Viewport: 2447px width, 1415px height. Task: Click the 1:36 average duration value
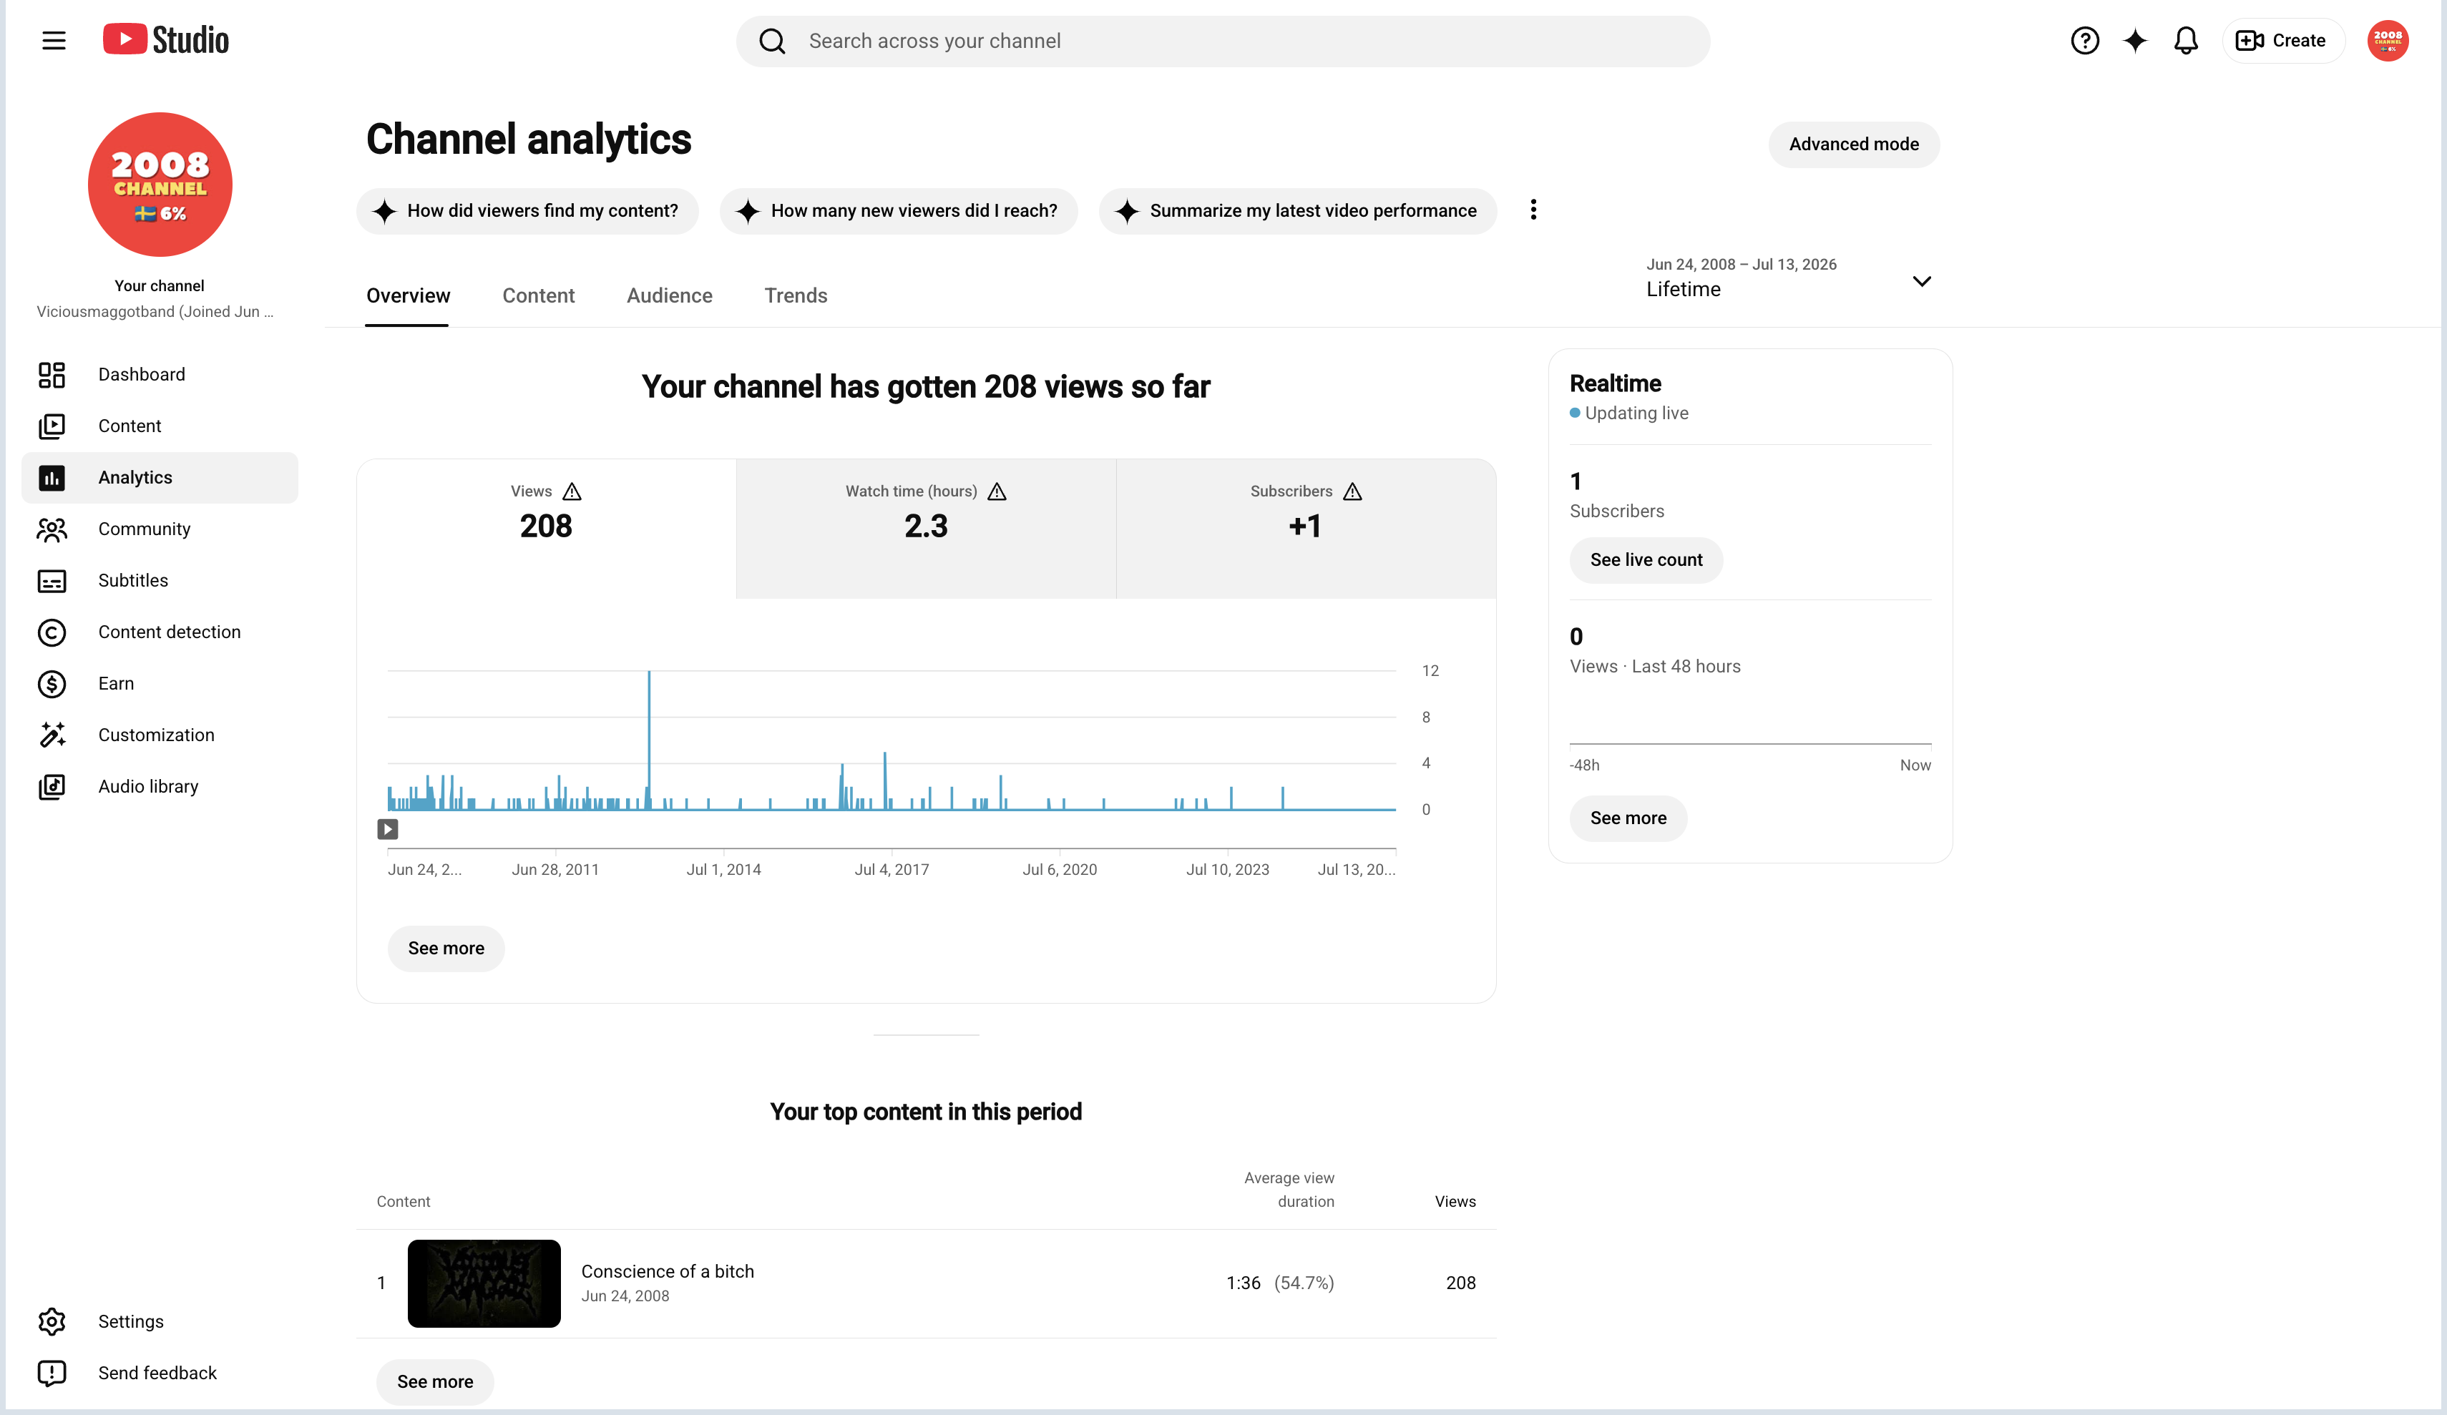click(1243, 1283)
